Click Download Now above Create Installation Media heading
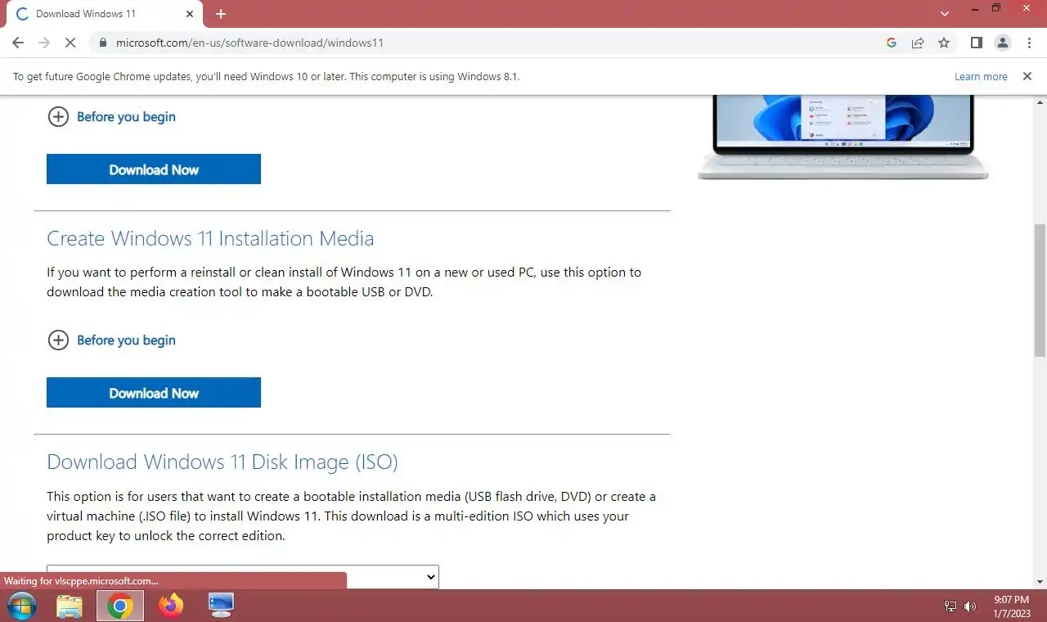This screenshot has height=622, width=1047. (x=154, y=169)
